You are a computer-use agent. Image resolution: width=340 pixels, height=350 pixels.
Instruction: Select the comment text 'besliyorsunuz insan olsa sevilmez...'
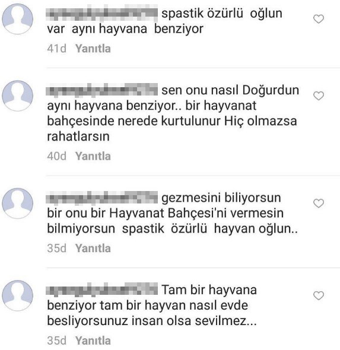152,321
